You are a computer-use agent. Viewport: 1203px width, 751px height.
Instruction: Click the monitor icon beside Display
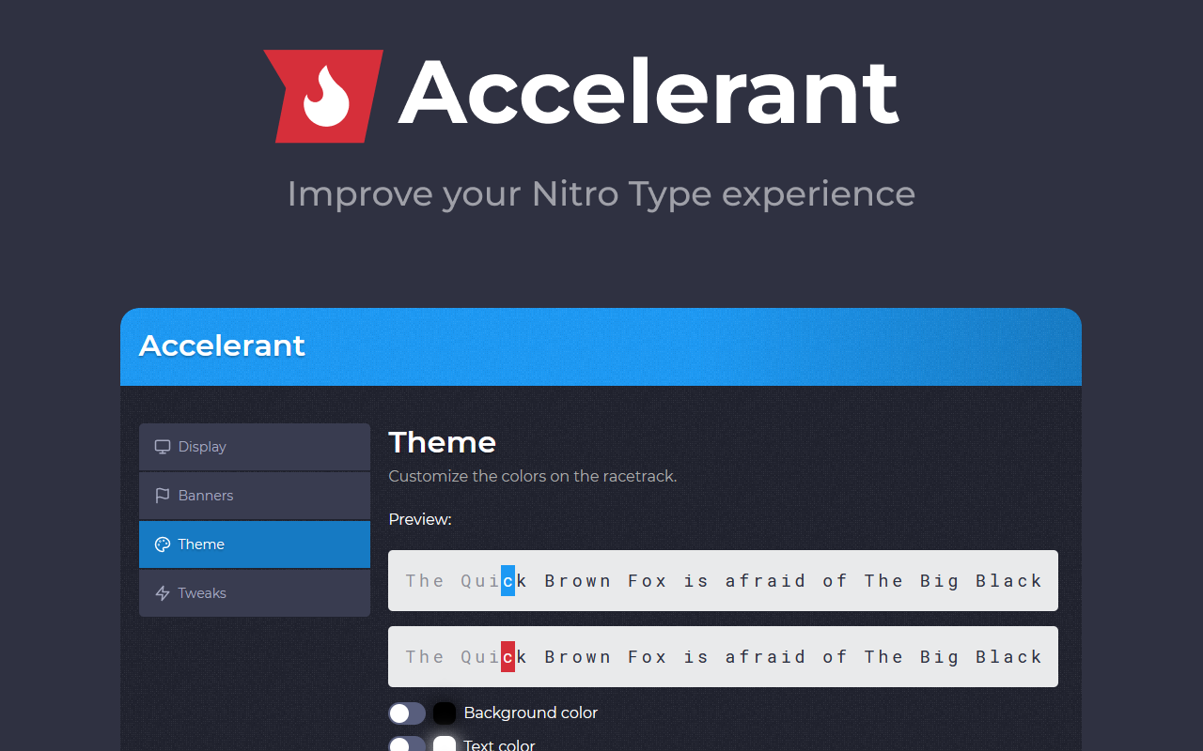click(x=163, y=447)
